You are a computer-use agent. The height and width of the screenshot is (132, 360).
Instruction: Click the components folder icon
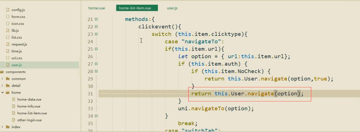pyautogui.click(x=2, y=72)
